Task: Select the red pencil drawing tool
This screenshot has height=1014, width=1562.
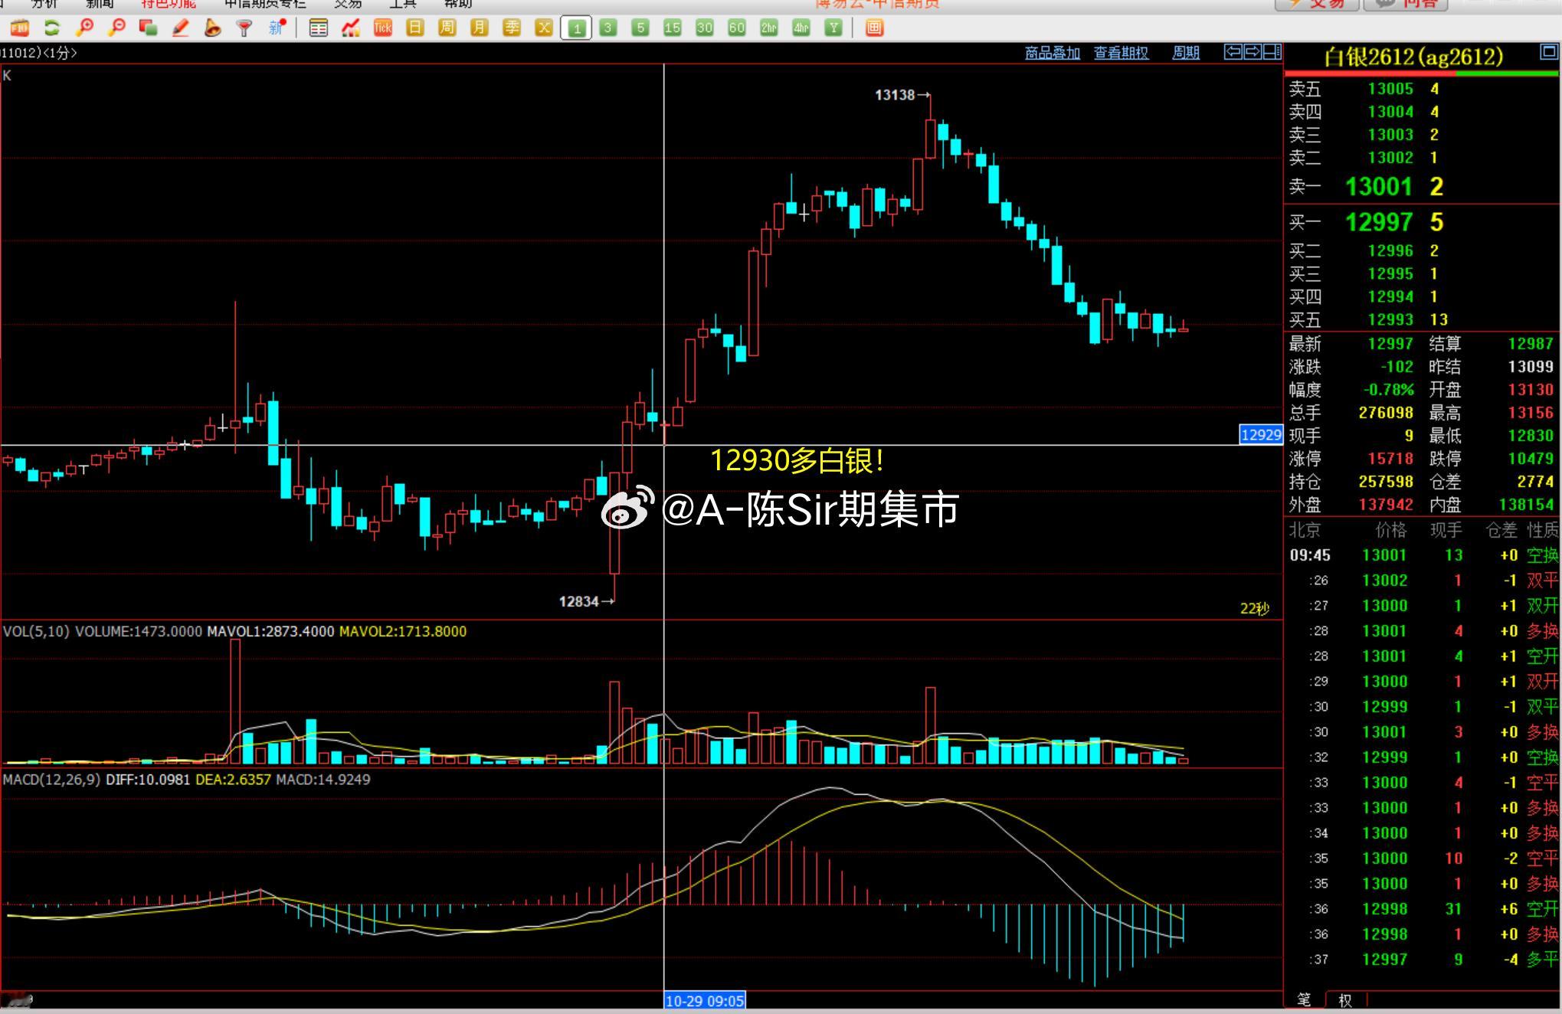Action: coord(181,28)
